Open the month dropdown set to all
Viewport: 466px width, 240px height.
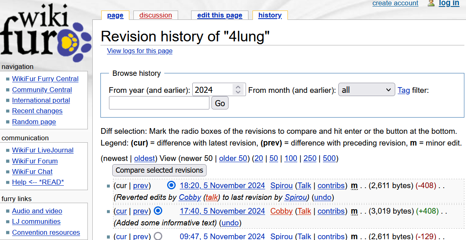coord(366,90)
